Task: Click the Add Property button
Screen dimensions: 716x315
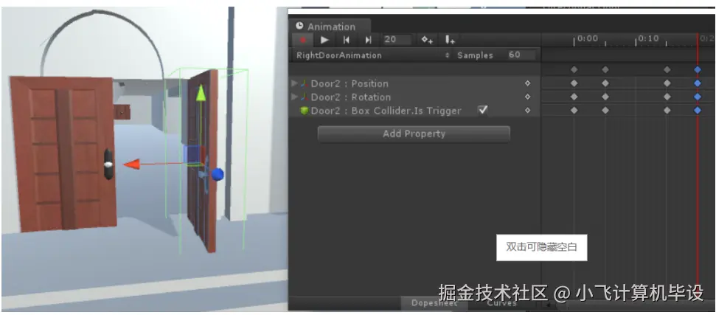Action: pos(414,134)
